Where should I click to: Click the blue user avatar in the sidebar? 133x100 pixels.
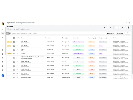pyautogui.click(x=3, y=75)
